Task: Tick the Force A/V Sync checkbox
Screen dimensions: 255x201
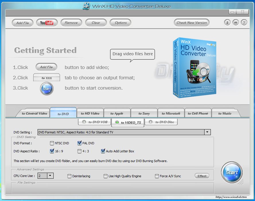Action: pos(157,176)
